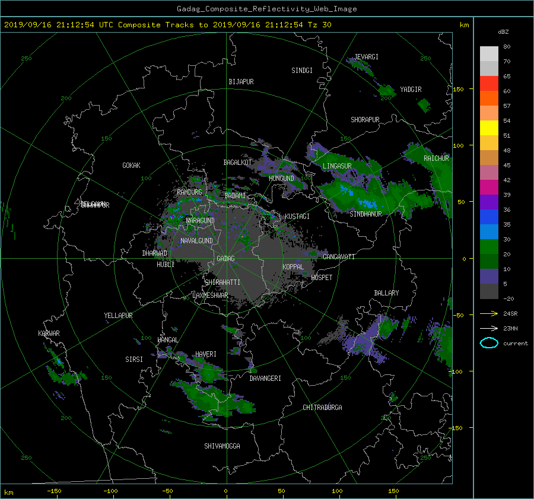Image resolution: width=534 pixels, height=499 pixels.
Task: Click the HUNGUND city label
Action: (281, 179)
